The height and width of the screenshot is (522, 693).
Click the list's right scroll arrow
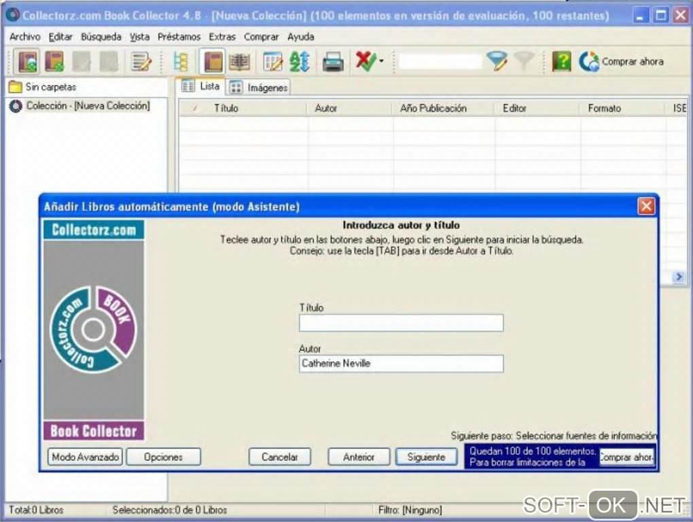point(679,277)
